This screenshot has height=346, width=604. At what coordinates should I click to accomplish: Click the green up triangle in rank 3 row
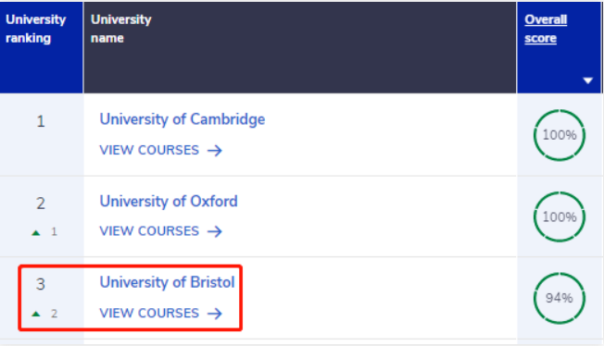(36, 314)
